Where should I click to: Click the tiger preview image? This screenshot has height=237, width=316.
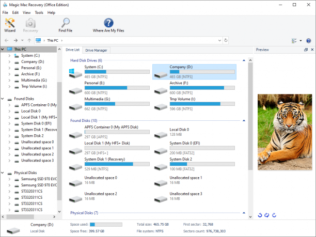285,132
